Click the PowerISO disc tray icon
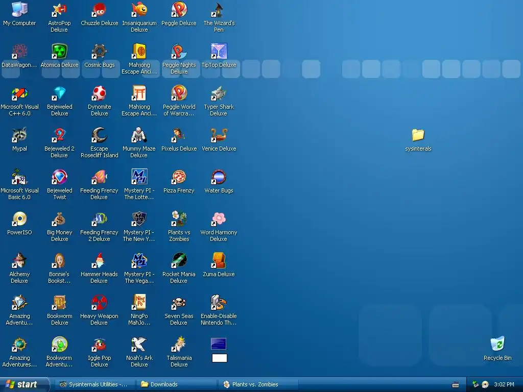This screenshot has width=523, height=392. tap(485, 384)
